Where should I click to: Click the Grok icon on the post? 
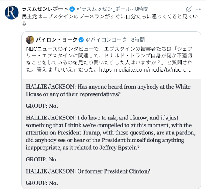click(188, 9)
